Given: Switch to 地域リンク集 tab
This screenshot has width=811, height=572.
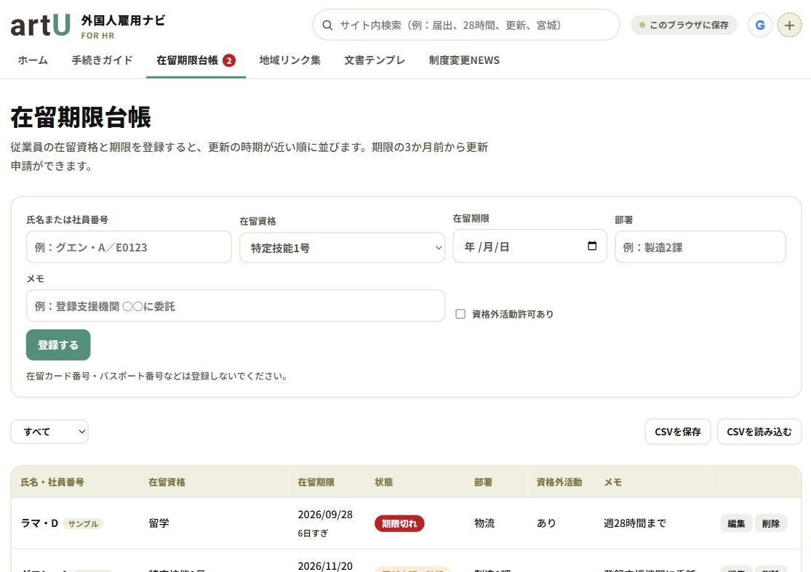Looking at the screenshot, I should pyautogui.click(x=289, y=60).
